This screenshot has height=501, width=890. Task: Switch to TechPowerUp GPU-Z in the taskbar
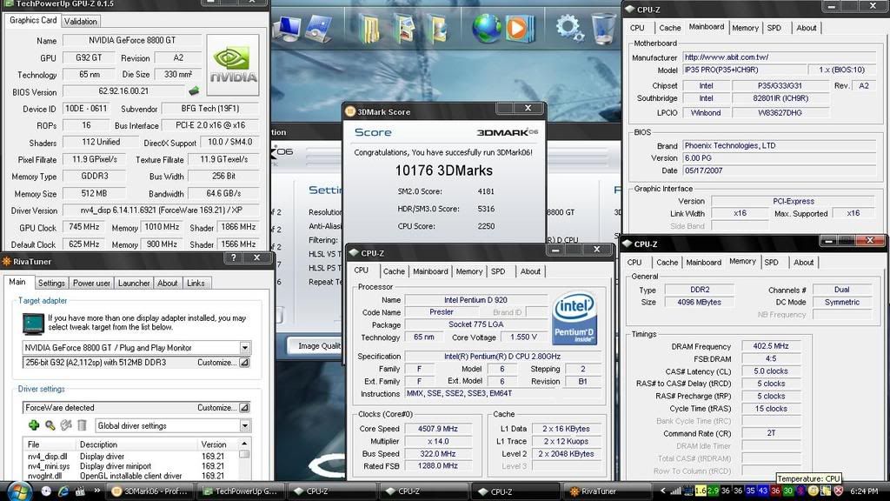pos(242,491)
